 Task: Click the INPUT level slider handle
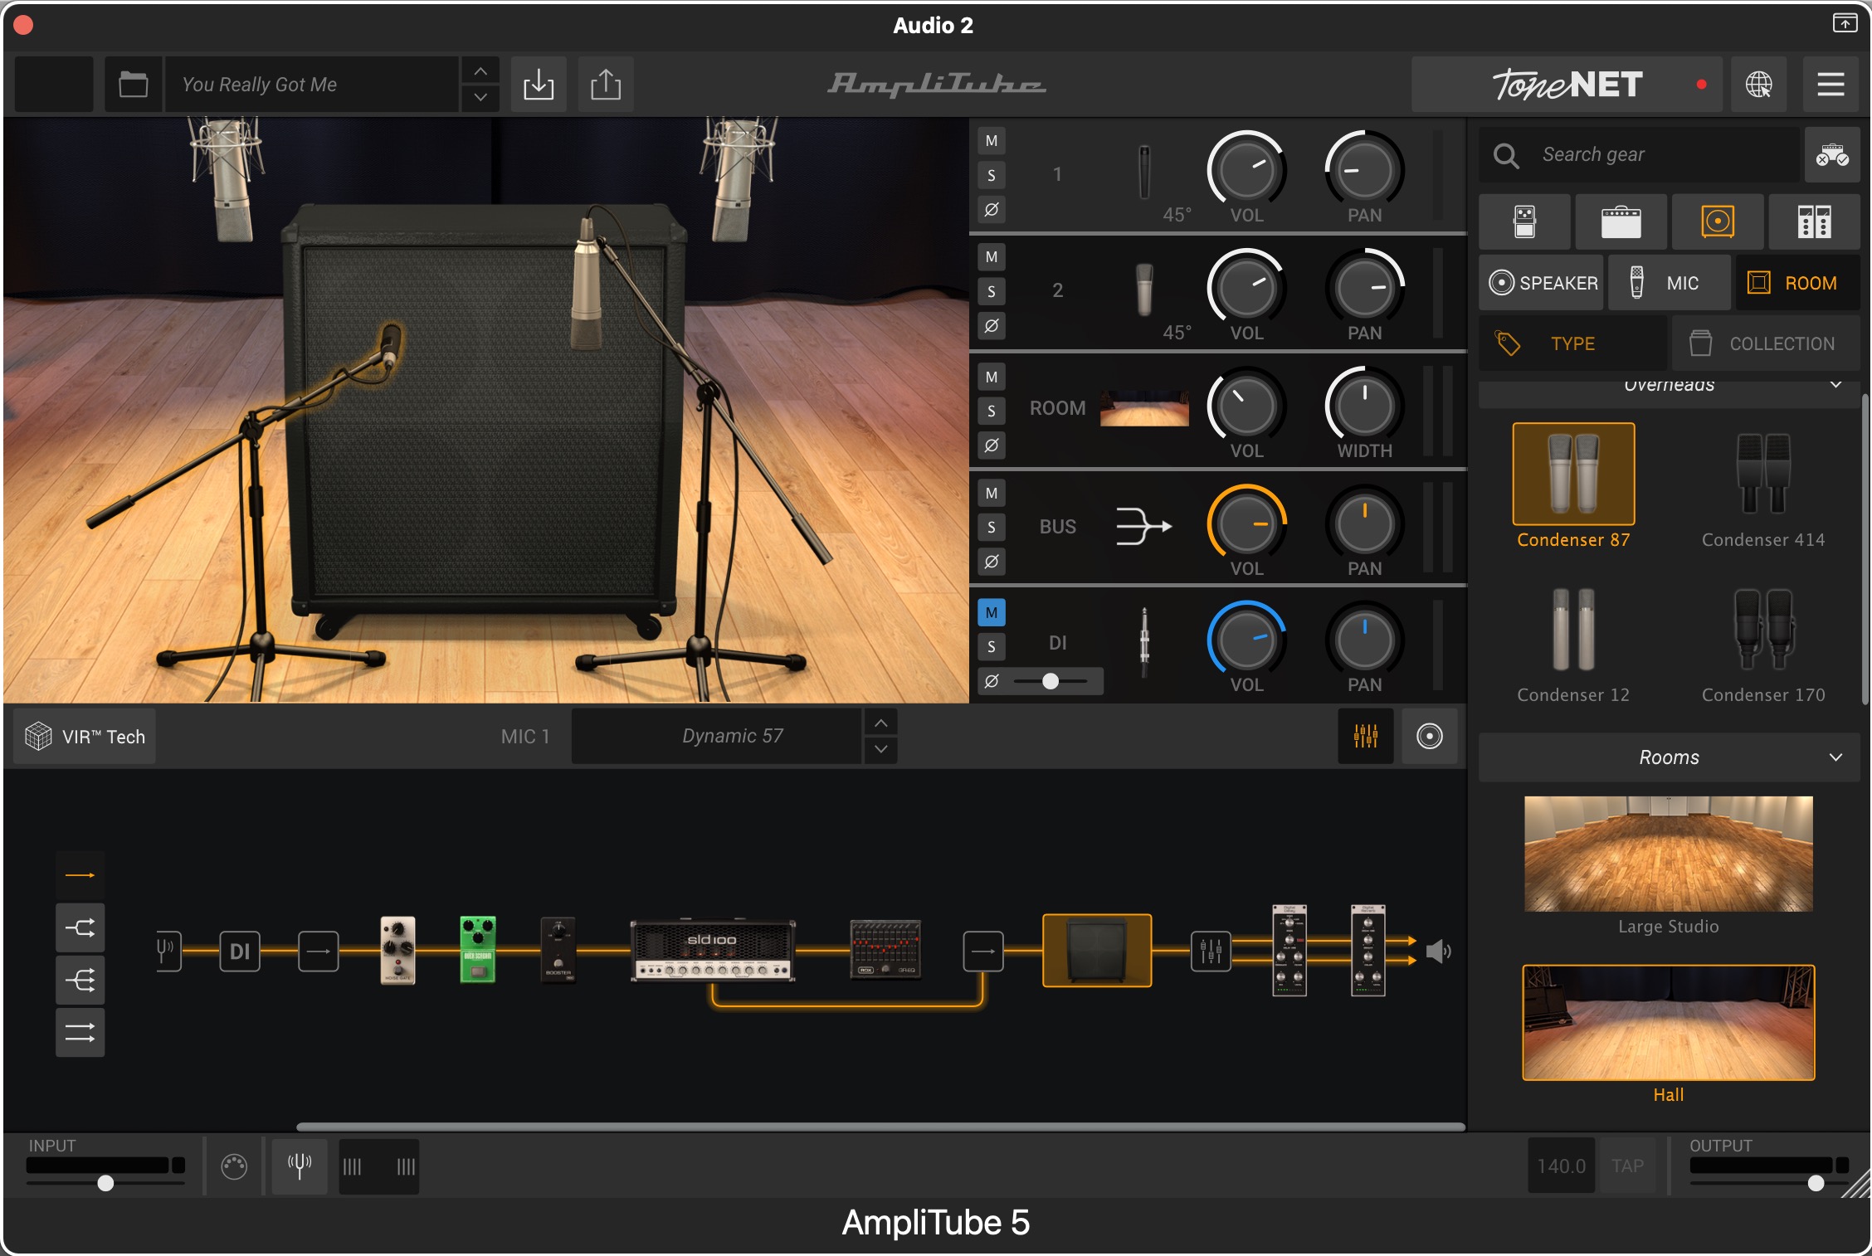105,1183
